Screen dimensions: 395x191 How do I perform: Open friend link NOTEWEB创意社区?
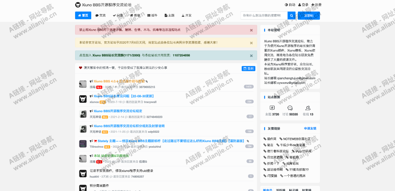click(x=295, y=139)
